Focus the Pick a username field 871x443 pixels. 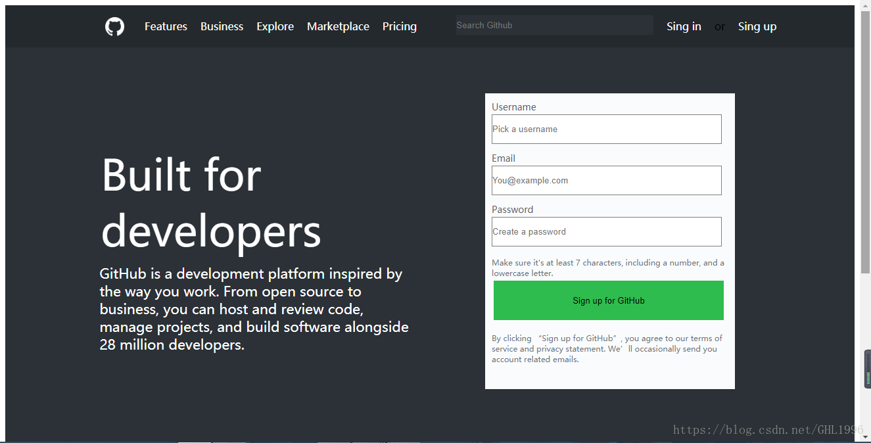pyautogui.click(x=606, y=129)
